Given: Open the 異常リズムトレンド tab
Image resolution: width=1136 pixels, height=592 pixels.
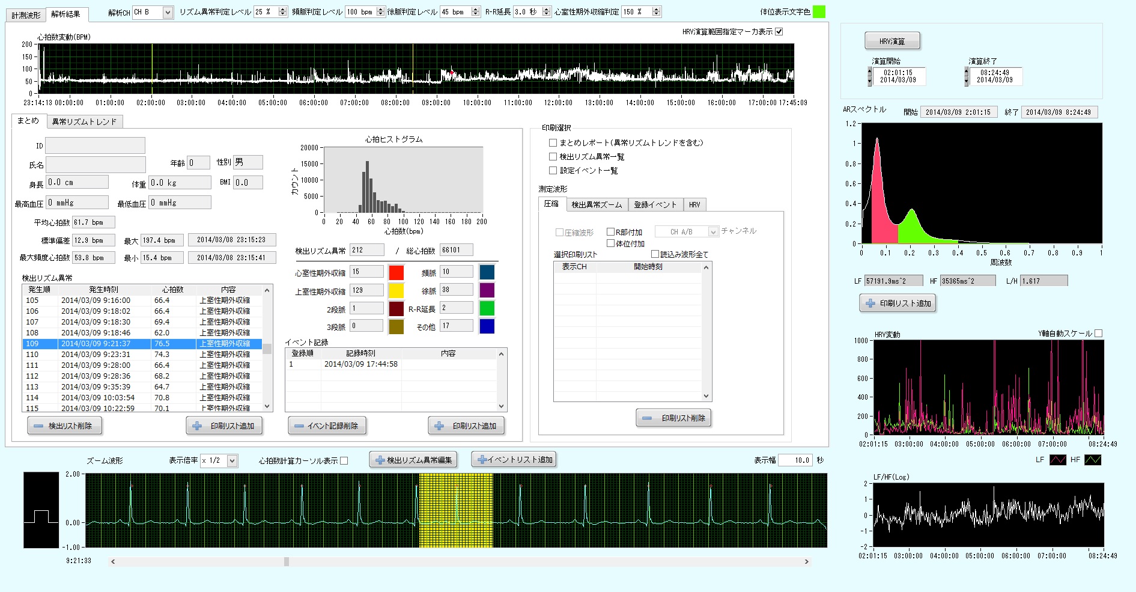Looking at the screenshot, I should 84,121.
